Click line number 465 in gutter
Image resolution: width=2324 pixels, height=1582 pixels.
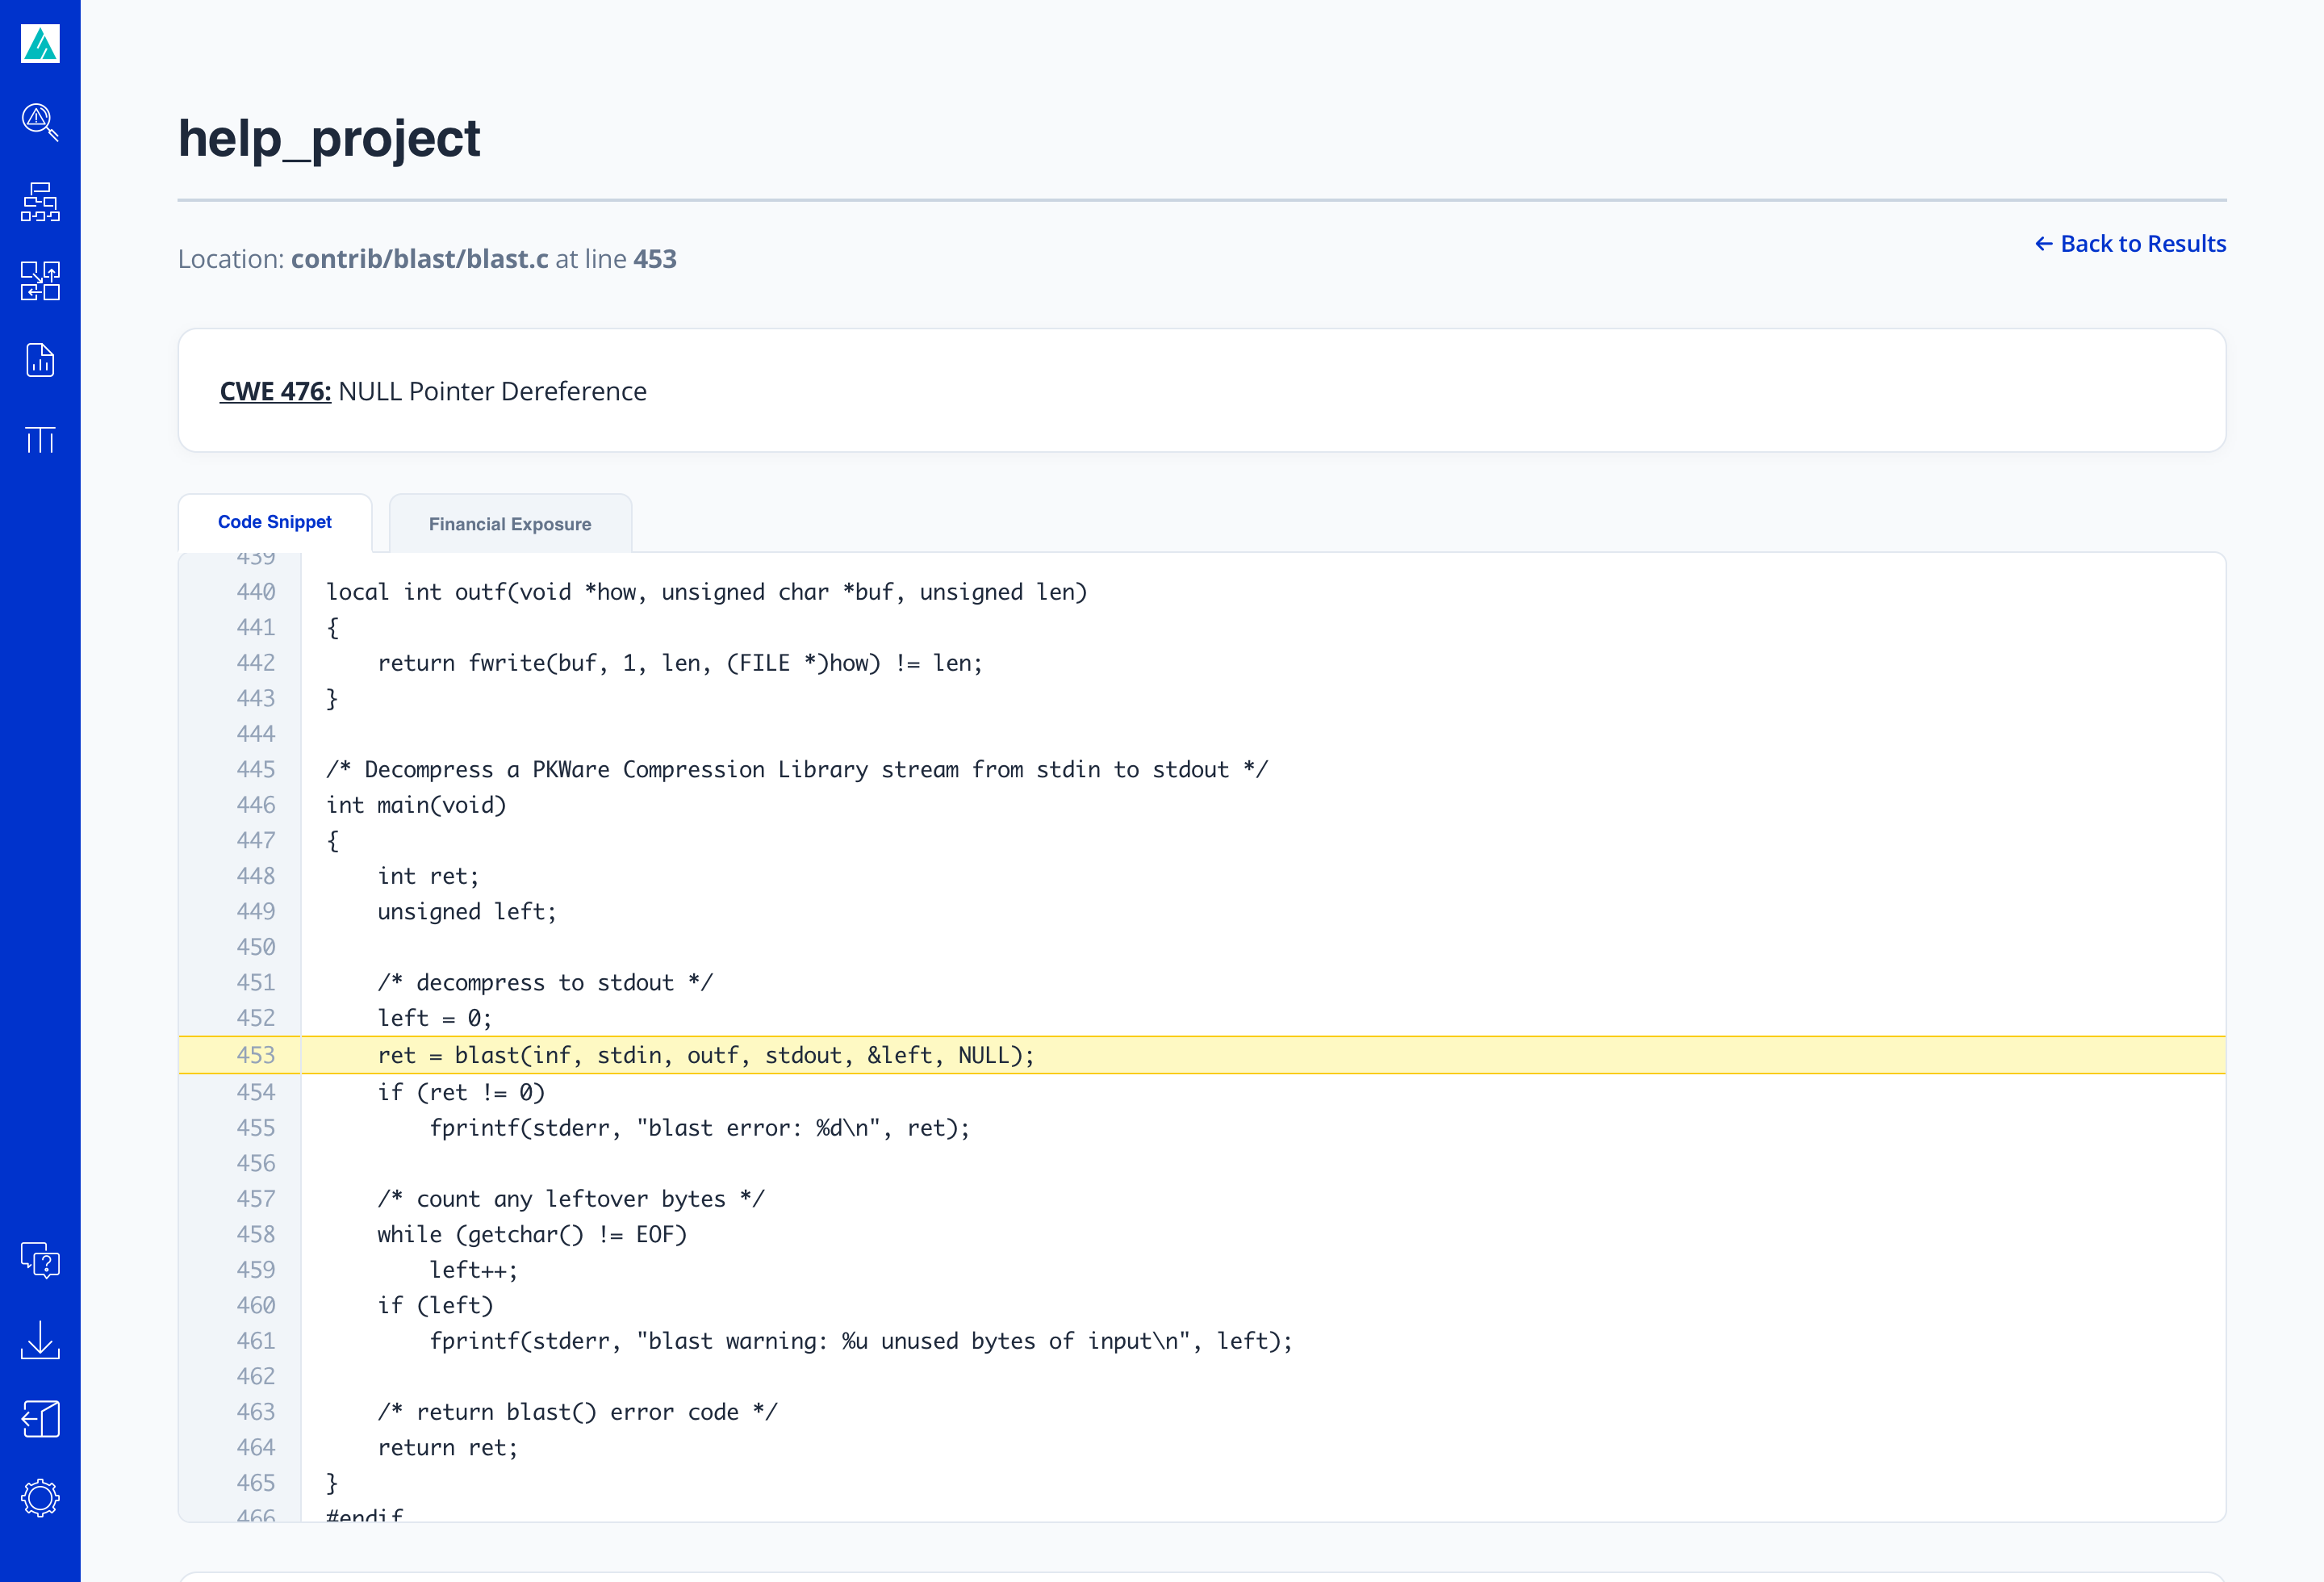click(256, 1483)
